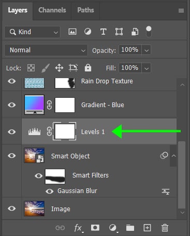Lock layer position

tap(59, 68)
